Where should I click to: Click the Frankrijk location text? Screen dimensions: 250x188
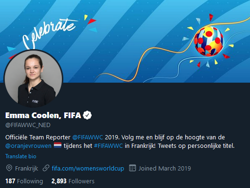[26, 169]
